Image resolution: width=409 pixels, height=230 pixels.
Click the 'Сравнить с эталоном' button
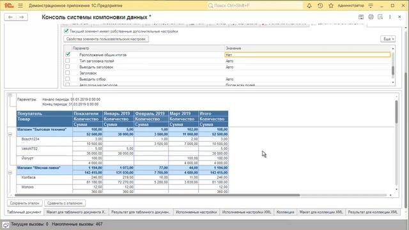[x=65, y=203]
